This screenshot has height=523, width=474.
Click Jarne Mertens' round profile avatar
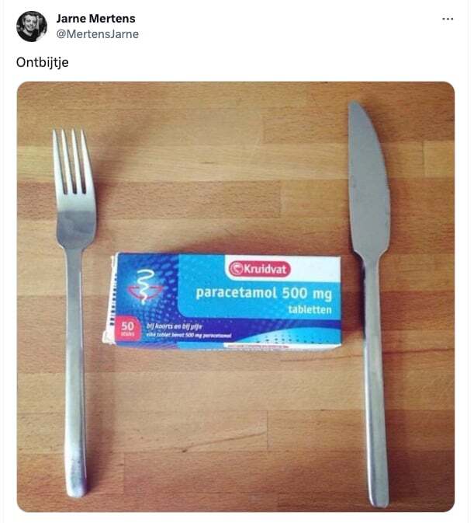coord(32,26)
